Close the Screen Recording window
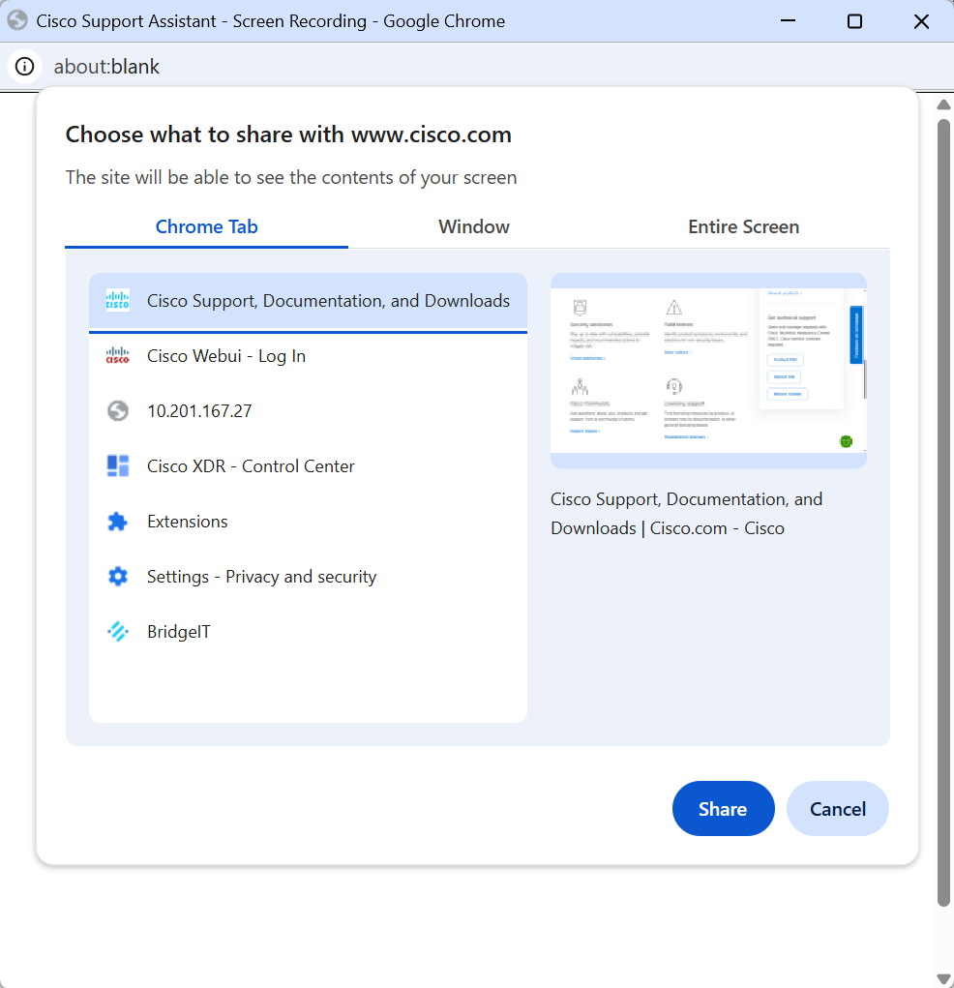The height and width of the screenshot is (988, 954). coord(921,20)
